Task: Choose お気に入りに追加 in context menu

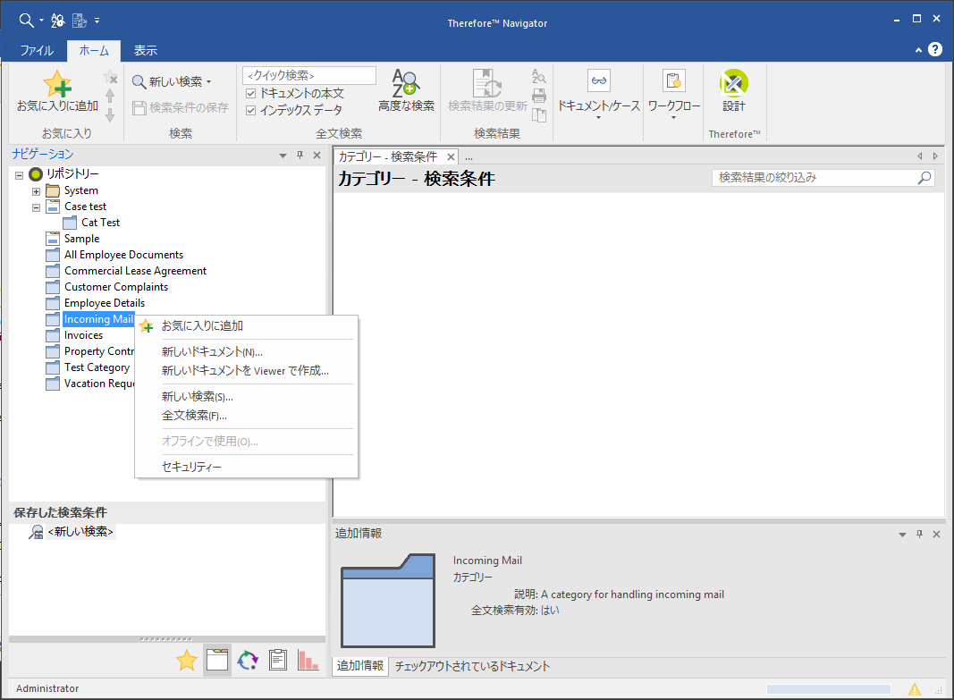Action: (246, 326)
